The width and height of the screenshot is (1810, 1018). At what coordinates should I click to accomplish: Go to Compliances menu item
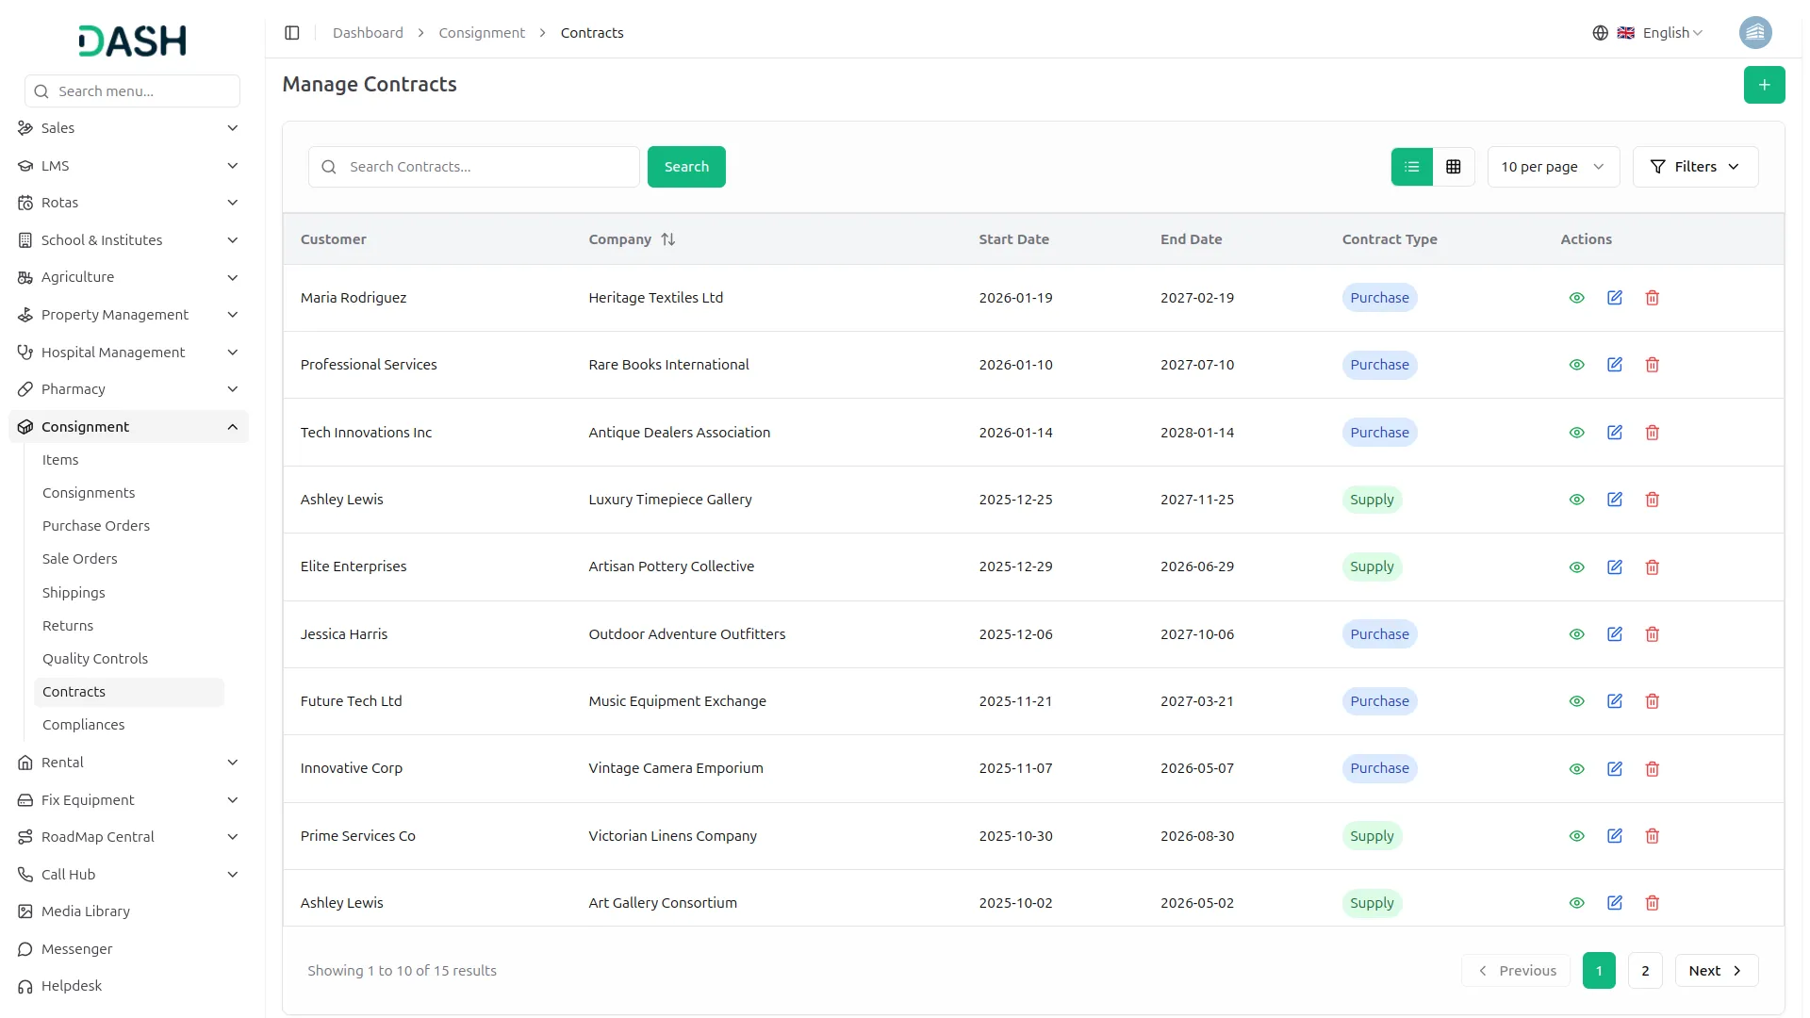[x=84, y=725]
